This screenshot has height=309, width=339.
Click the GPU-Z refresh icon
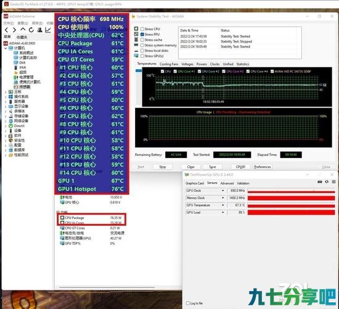coord(327,182)
